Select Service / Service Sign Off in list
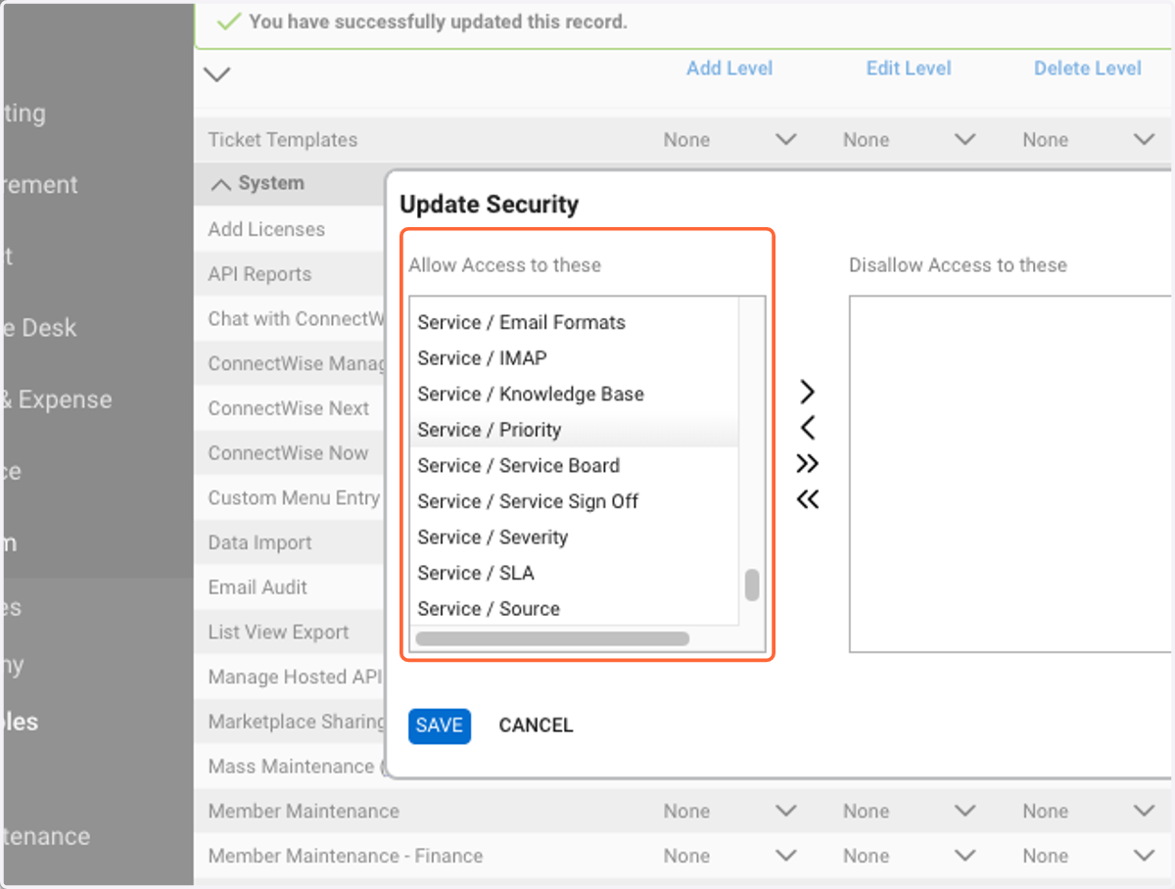 (x=574, y=501)
